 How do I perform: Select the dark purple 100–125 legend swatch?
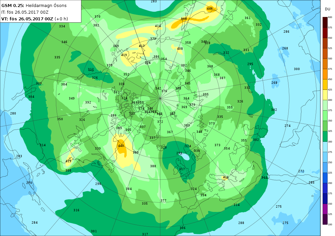point(325,219)
